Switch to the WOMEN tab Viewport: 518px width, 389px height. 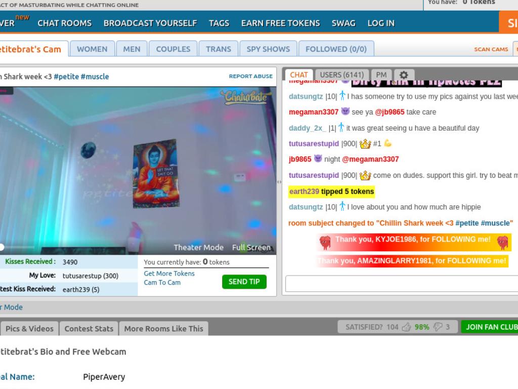(92, 49)
